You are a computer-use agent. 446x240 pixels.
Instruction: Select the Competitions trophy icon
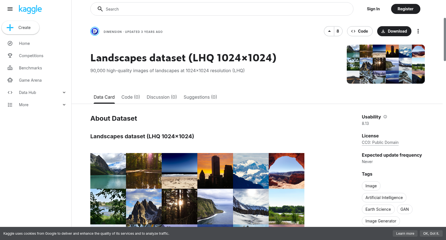coord(10,56)
